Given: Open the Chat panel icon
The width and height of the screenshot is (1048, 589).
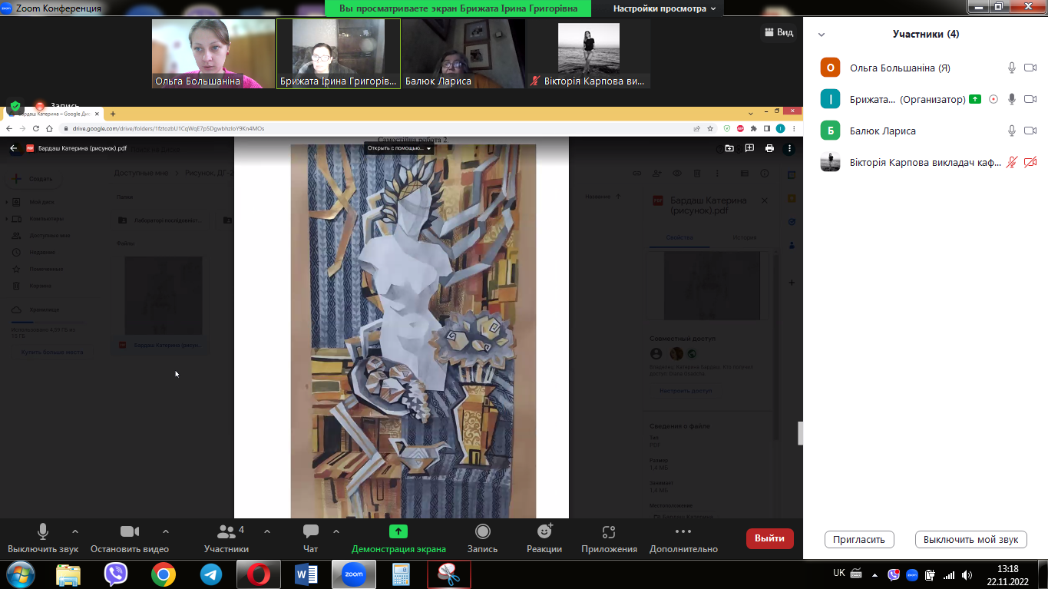Looking at the screenshot, I should [311, 532].
